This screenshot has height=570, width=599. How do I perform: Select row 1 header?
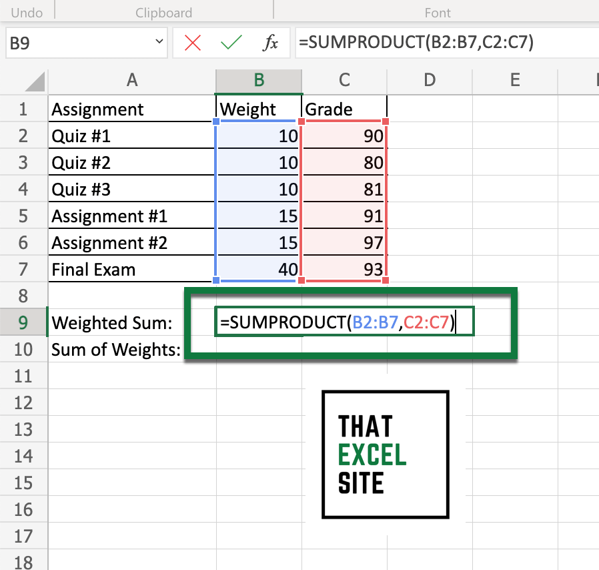(24, 109)
